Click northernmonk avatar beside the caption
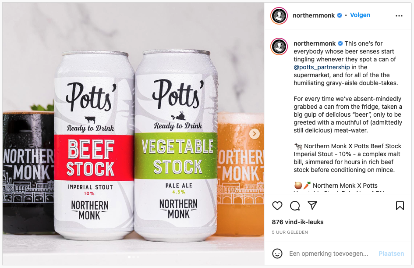This screenshot has height=268, width=414. tap(279, 46)
